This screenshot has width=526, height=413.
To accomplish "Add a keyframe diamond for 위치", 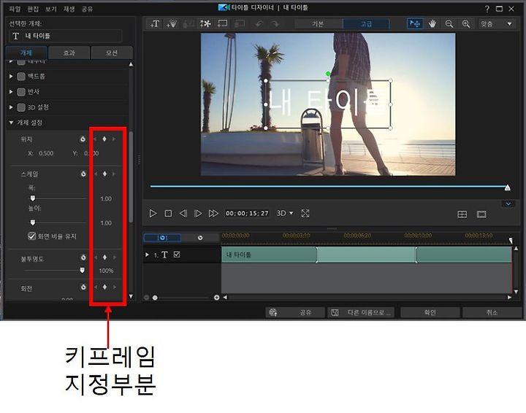I will coord(104,139).
